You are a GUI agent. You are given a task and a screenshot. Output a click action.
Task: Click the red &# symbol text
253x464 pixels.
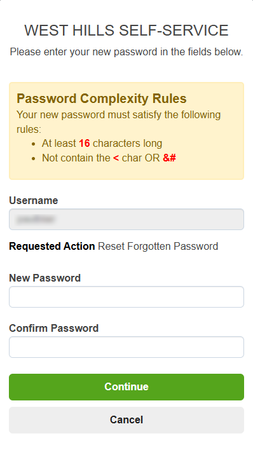(169, 158)
